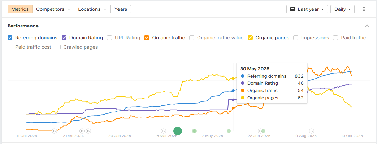The width and height of the screenshot is (377, 144).
Task: Click the large green annotation circle on the timeline
Action: pos(178,131)
